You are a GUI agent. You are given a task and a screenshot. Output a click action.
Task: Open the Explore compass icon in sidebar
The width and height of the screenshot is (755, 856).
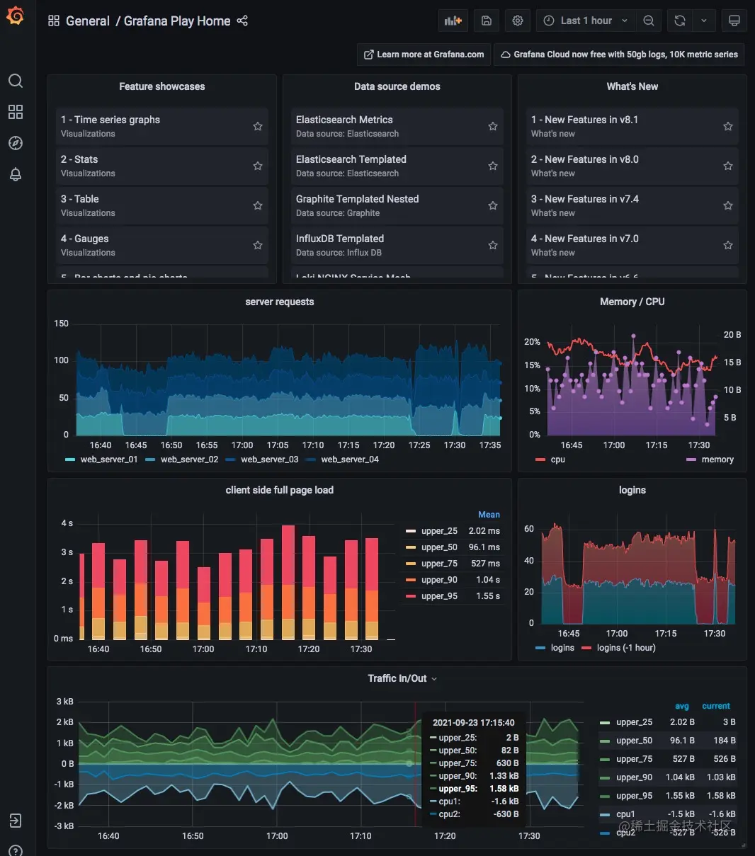tap(16, 143)
